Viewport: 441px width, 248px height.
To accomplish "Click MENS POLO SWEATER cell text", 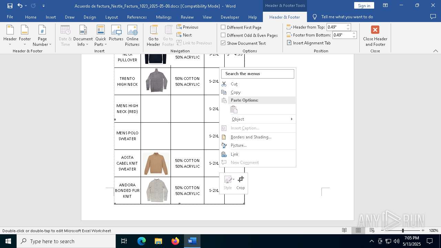I will coord(127,136).
